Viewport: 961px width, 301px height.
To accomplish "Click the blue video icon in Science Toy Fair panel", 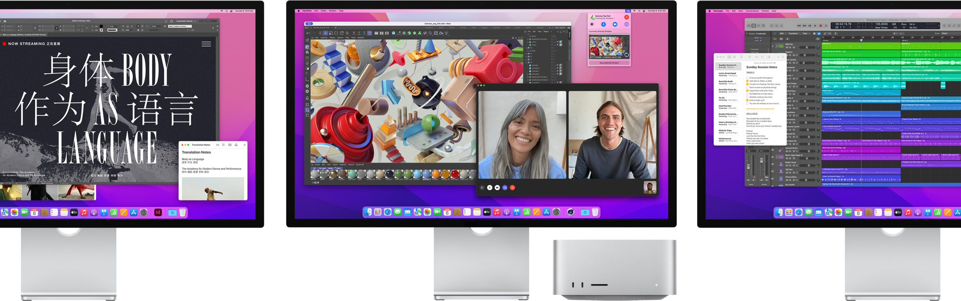I will pyautogui.click(x=615, y=24).
